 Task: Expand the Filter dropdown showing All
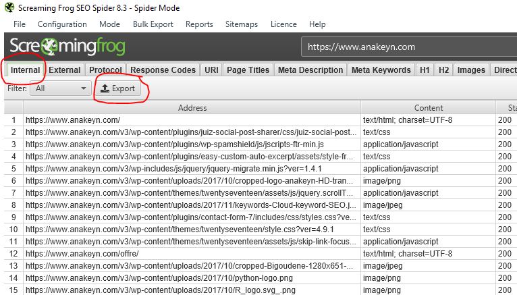coord(60,88)
